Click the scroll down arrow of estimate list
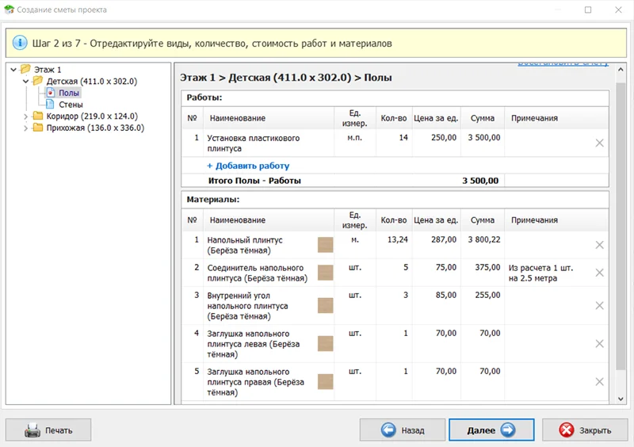Viewport: 634px width, 447px height. 621,399
